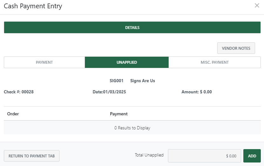Sort by the Payment column header
Viewport: 264px width, 166px height.
(x=119, y=114)
